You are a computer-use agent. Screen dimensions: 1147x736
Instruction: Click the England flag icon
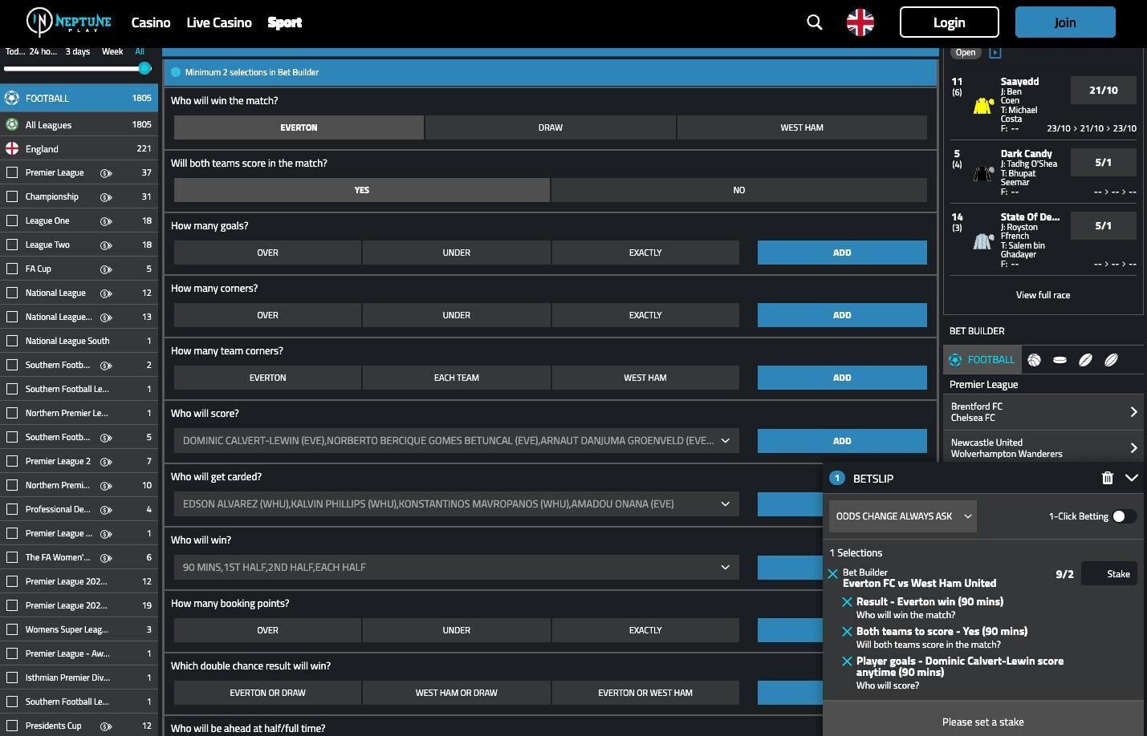point(12,148)
